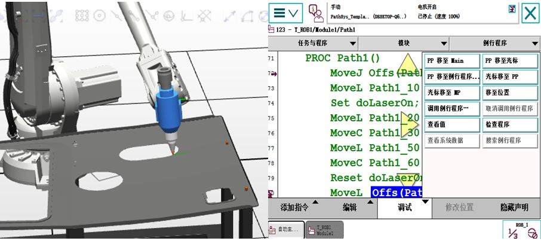This screenshot has width=541, height=241.
Task: Click the greyed 修改位置 button
Action: pyautogui.click(x=459, y=208)
